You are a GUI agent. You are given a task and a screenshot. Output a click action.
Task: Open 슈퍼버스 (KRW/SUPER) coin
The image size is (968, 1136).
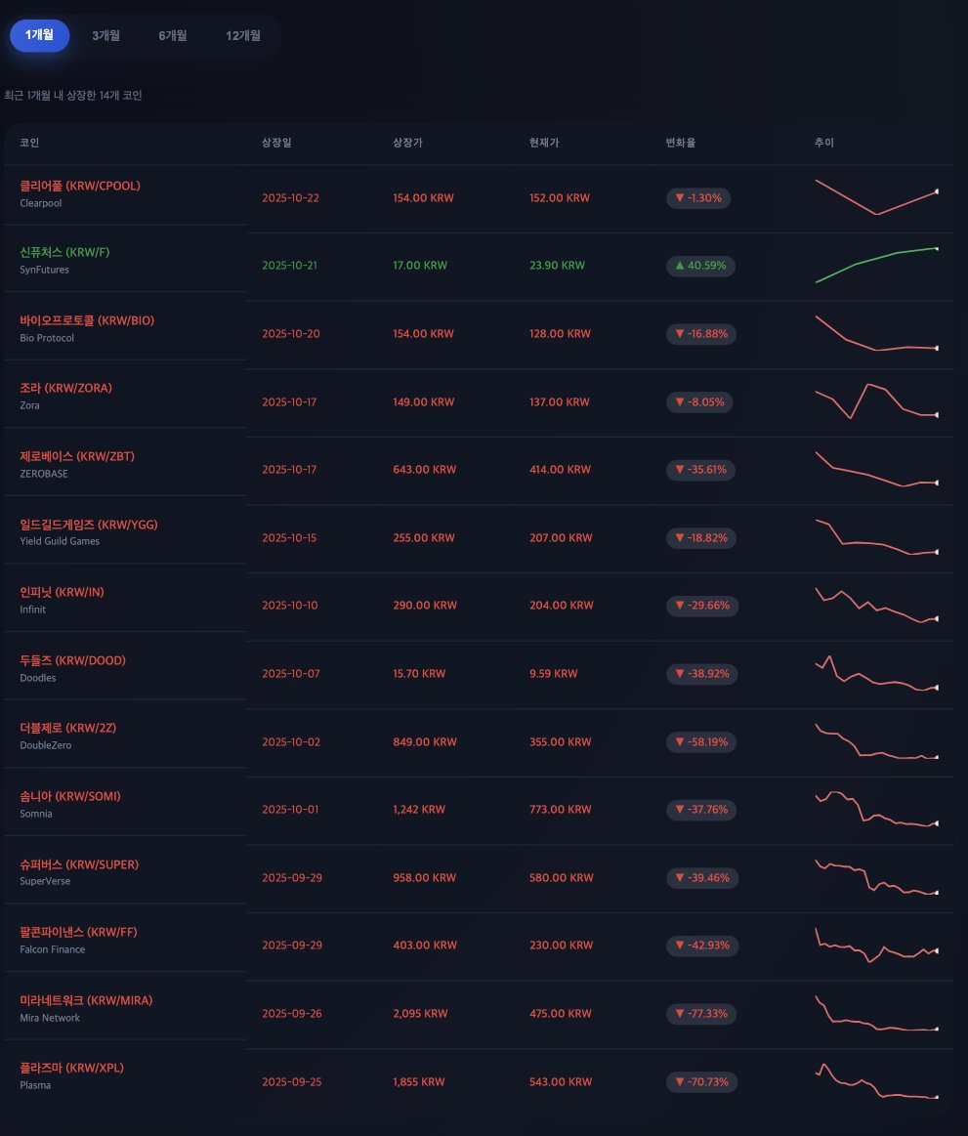(79, 863)
